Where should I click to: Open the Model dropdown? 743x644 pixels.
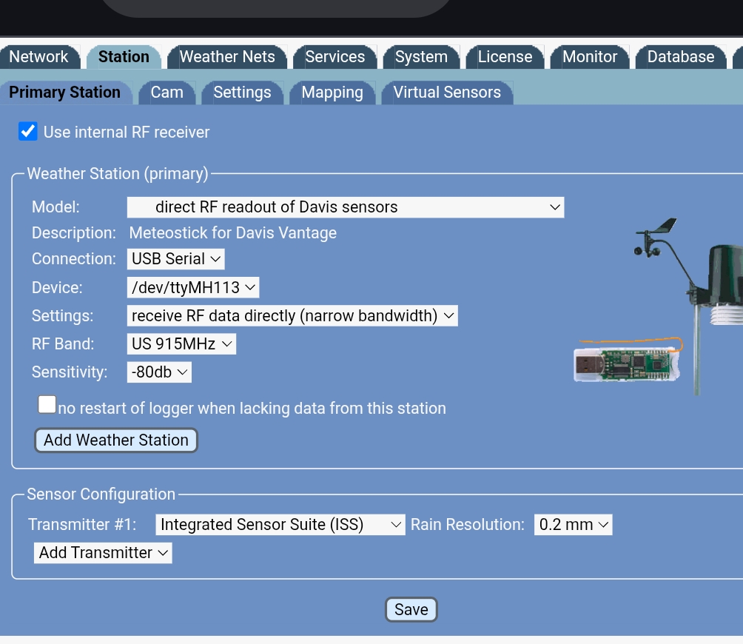345,207
